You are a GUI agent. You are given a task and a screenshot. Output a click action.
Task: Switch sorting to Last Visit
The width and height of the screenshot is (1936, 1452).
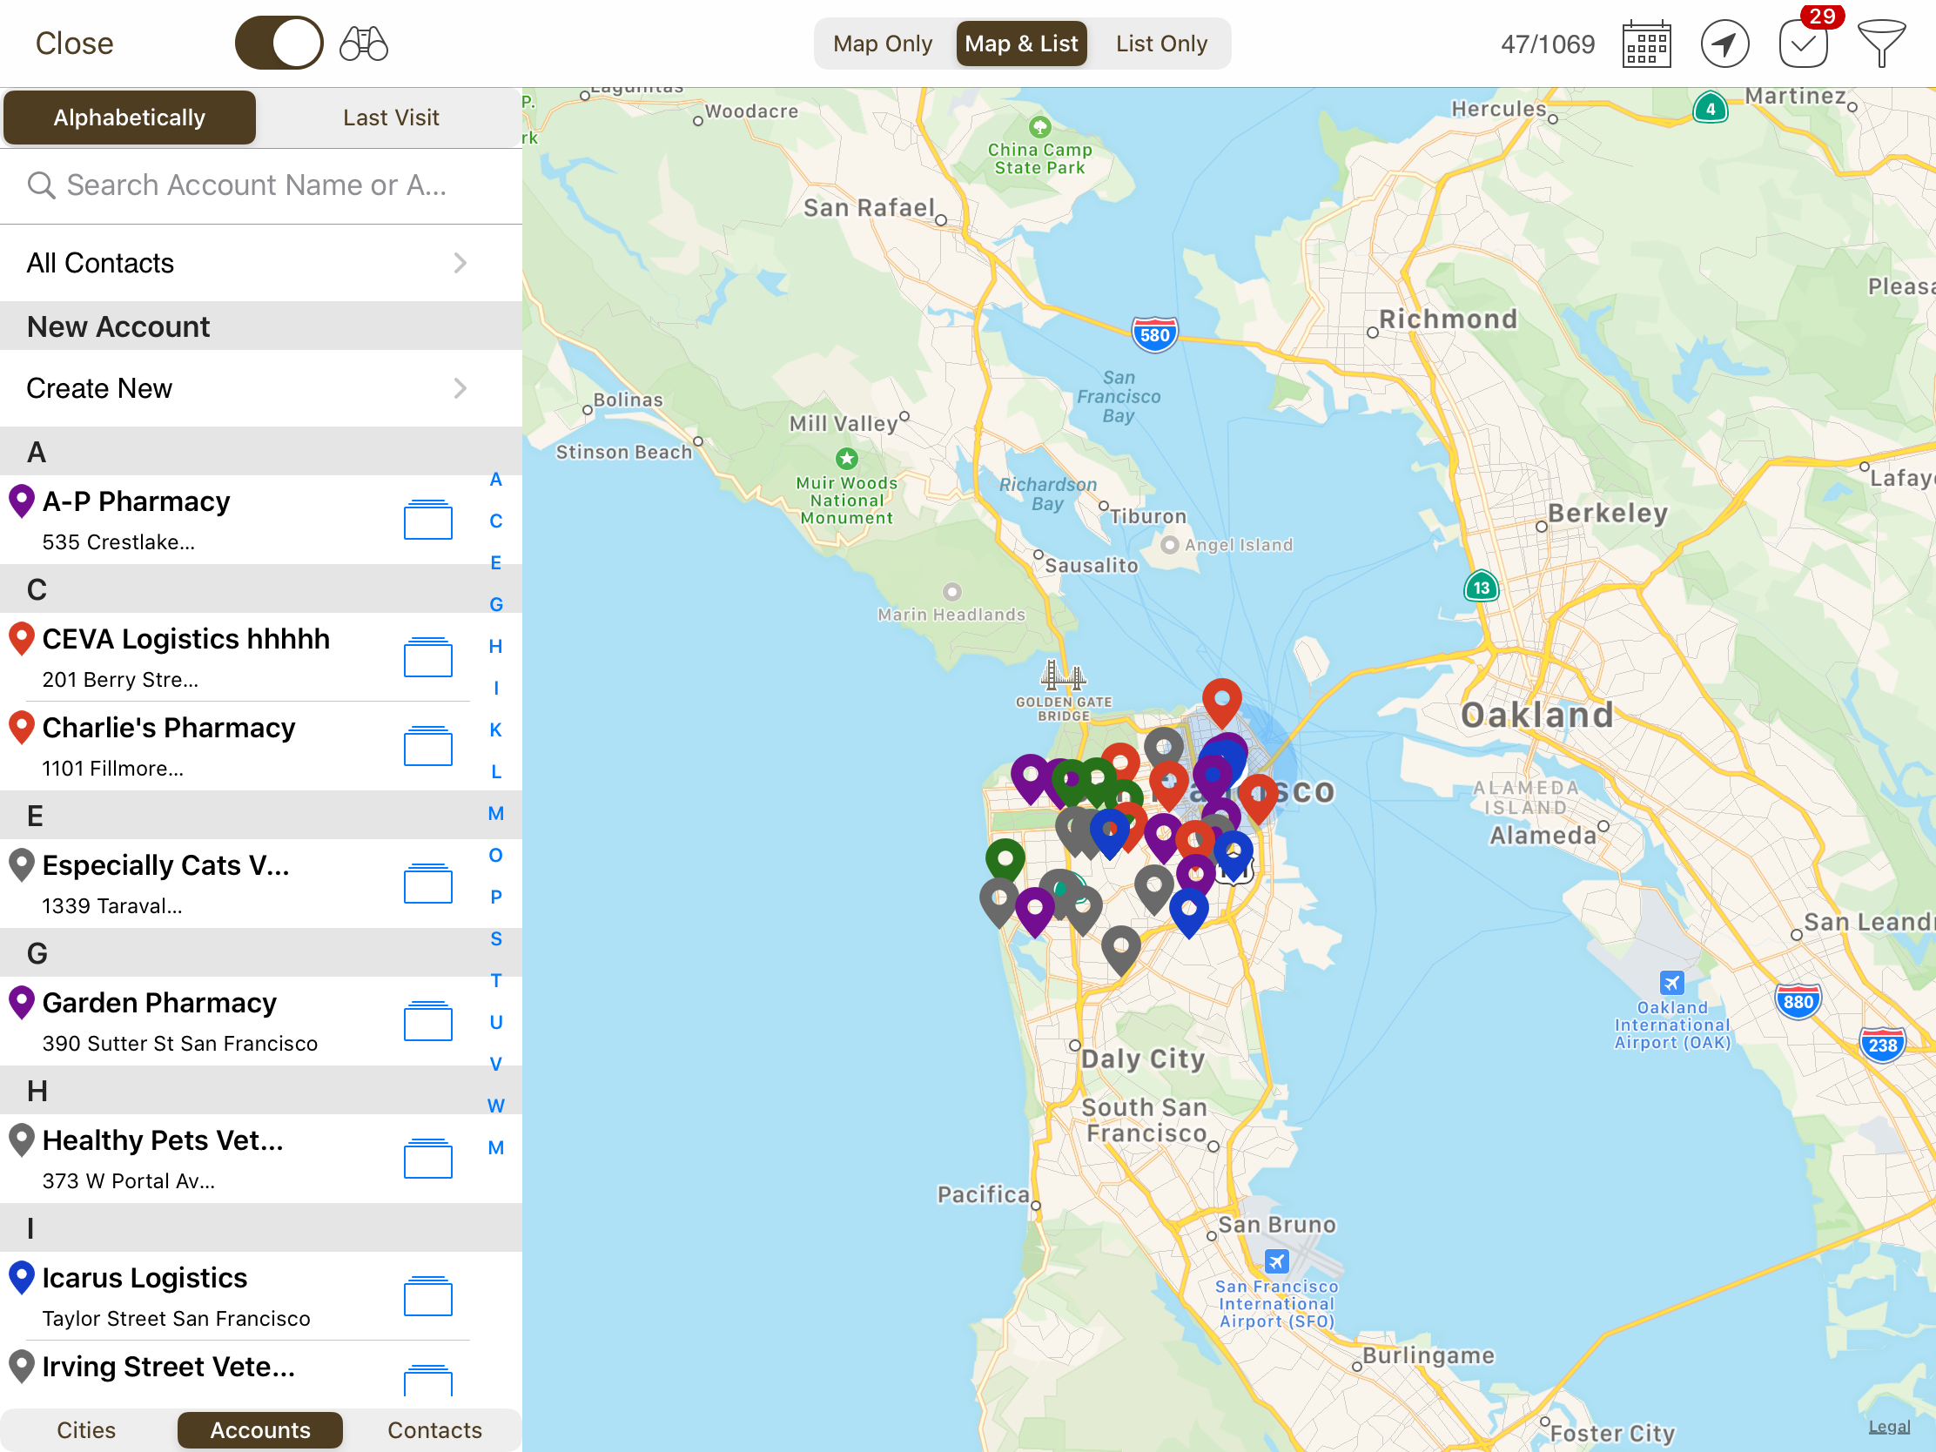click(x=390, y=118)
